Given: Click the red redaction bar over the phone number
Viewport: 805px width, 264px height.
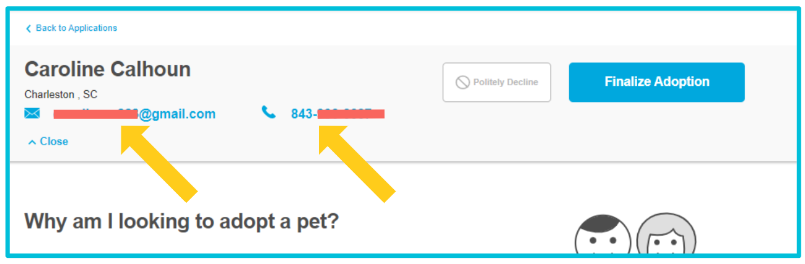Looking at the screenshot, I should tap(350, 114).
